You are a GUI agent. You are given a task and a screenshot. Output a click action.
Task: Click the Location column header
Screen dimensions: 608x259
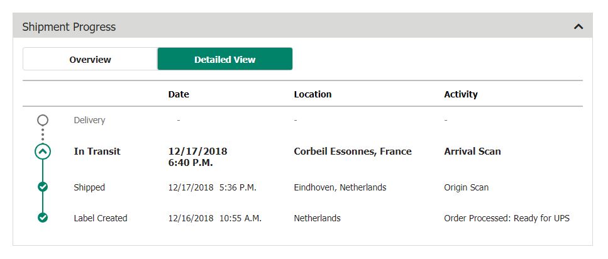click(312, 94)
